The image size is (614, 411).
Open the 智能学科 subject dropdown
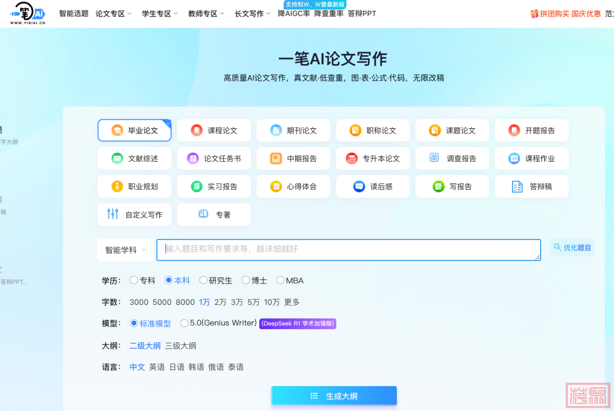[126, 250]
